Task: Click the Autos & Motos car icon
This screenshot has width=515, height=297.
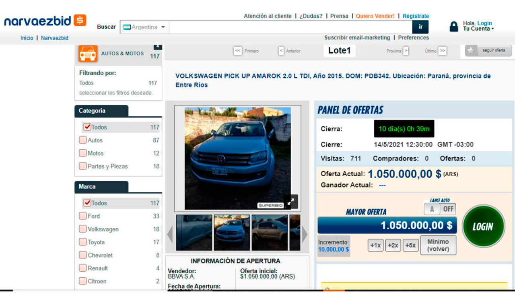Action: pyautogui.click(x=88, y=53)
